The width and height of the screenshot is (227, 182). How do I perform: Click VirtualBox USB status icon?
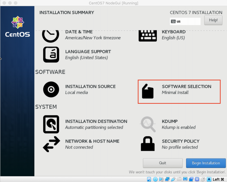pos(173,179)
